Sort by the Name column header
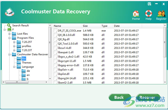 [x=67, y=26]
